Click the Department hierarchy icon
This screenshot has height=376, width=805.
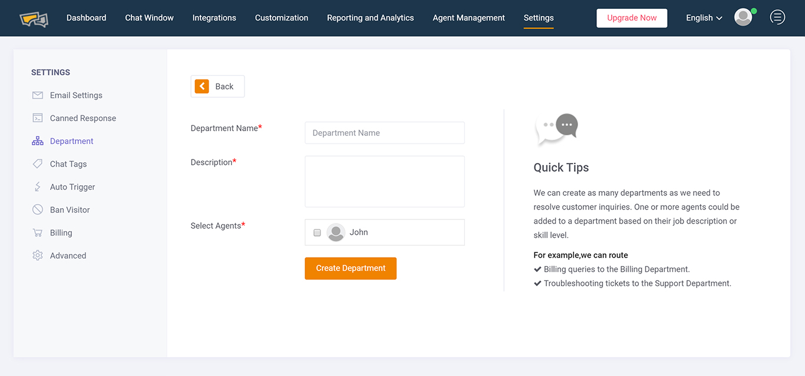click(38, 141)
